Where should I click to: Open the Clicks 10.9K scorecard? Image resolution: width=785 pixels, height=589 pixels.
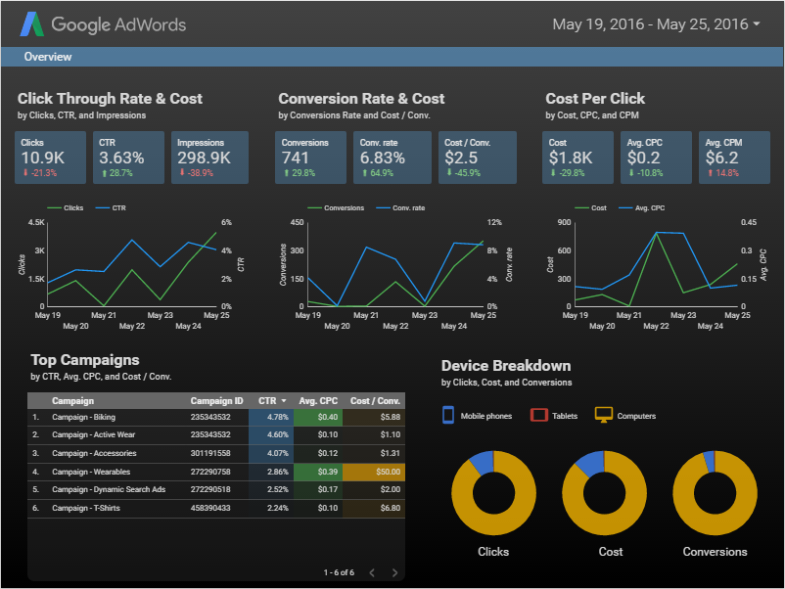click(50, 158)
